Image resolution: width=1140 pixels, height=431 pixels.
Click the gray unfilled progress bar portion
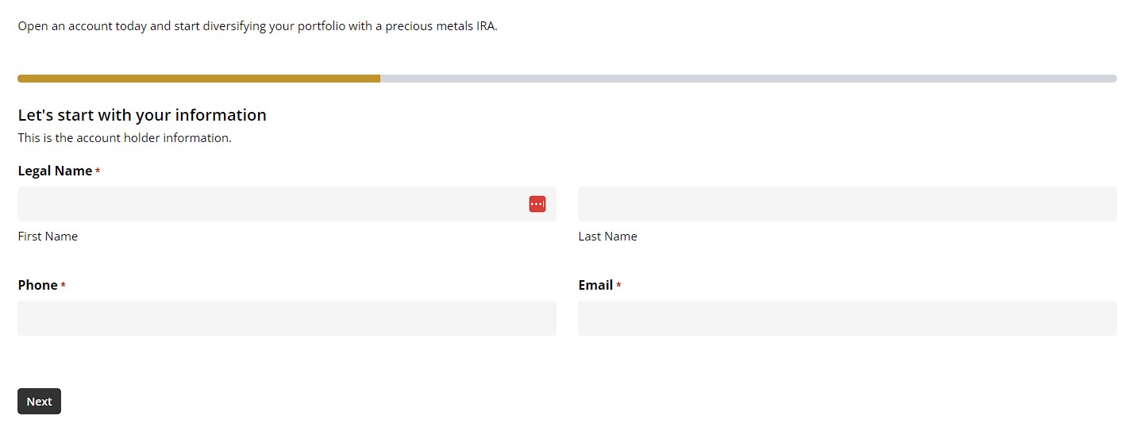tap(749, 79)
